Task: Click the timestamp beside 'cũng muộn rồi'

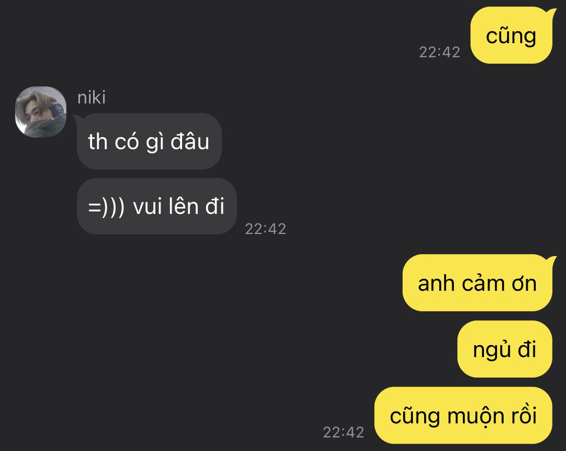Action: point(343,432)
